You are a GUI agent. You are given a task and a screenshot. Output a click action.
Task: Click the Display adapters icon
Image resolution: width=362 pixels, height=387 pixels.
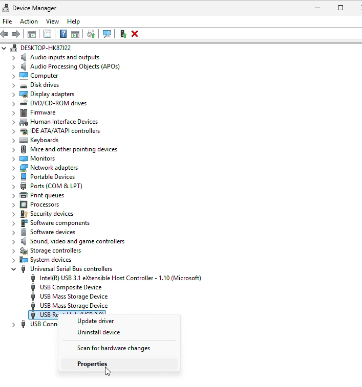24,94
